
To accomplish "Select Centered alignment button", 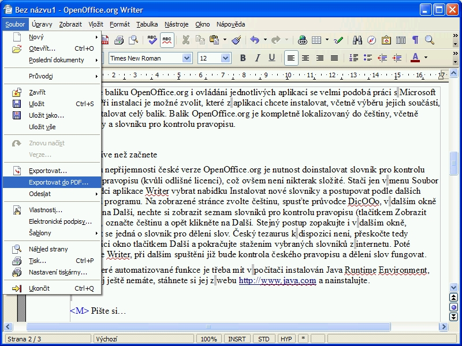I will [305, 58].
